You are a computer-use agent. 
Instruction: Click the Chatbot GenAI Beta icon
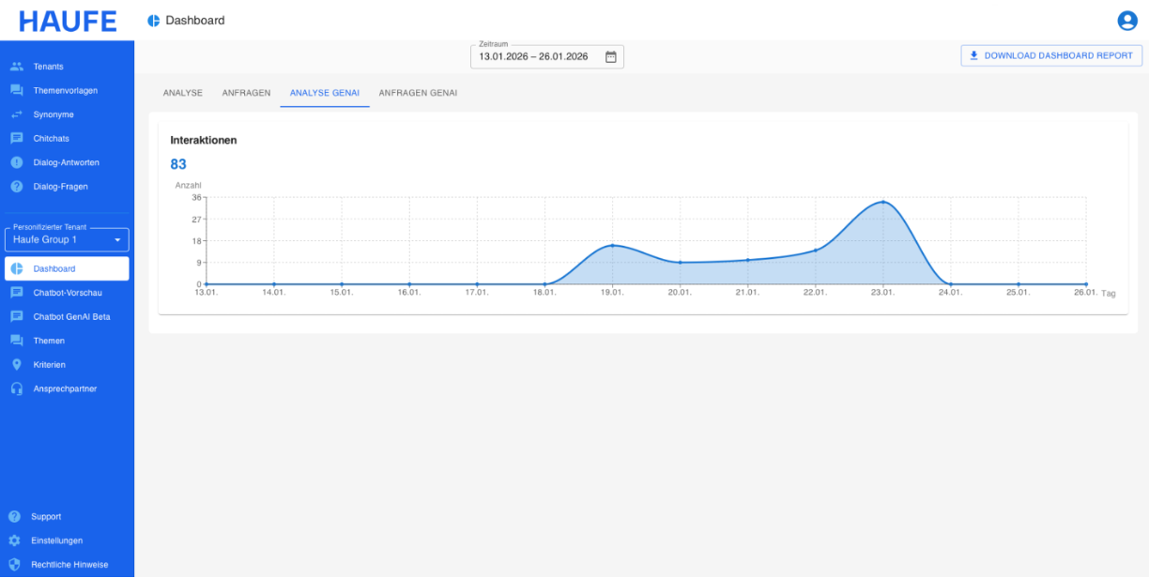pyautogui.click(x=16, y=317)
